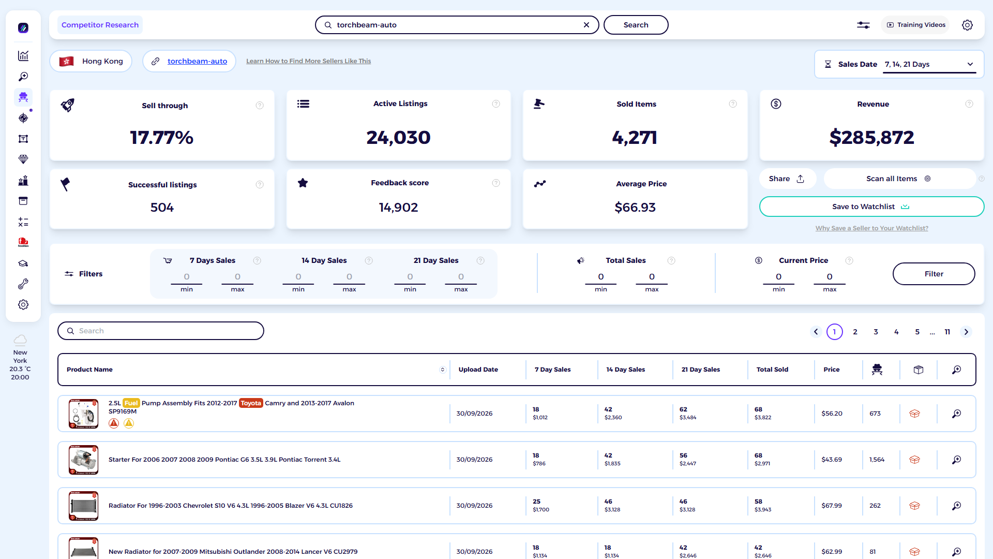993x559 pixels.
Task: Sort by Product Name column arrows
Action: tap(442, 370)
